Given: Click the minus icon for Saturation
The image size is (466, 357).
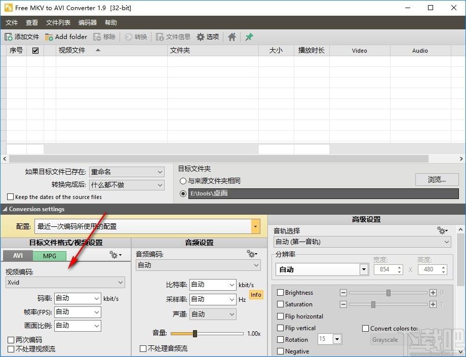Looking at the screenshot, I should tap(343, 304).
